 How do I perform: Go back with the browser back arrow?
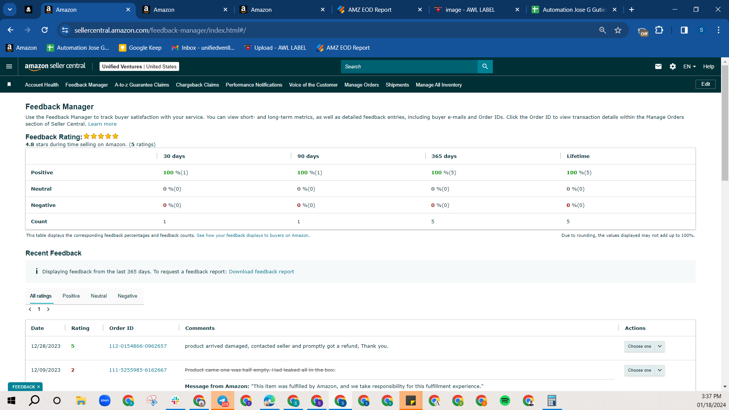[11, 30]
